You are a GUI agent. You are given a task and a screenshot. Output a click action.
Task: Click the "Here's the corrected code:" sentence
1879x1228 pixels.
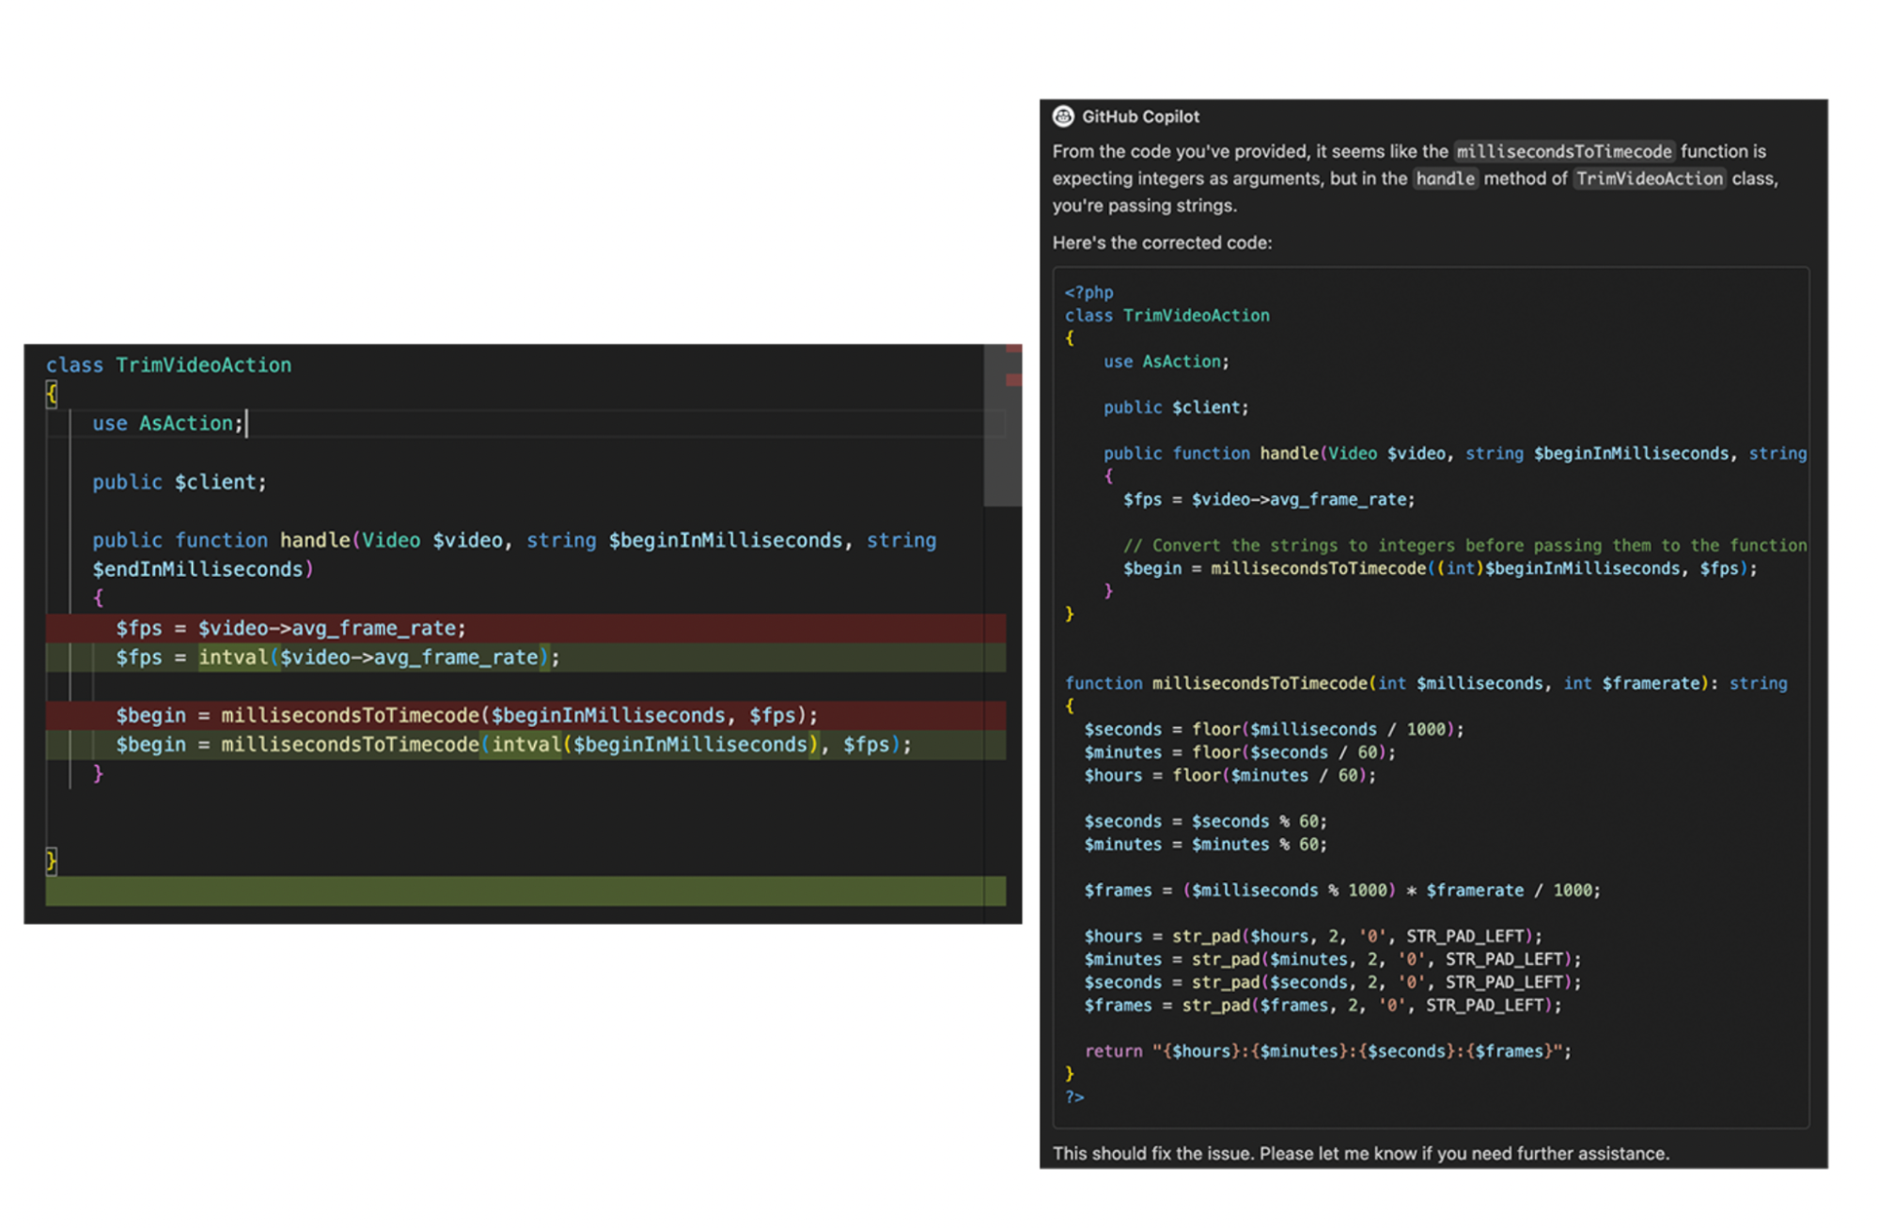coord(1162,242)
